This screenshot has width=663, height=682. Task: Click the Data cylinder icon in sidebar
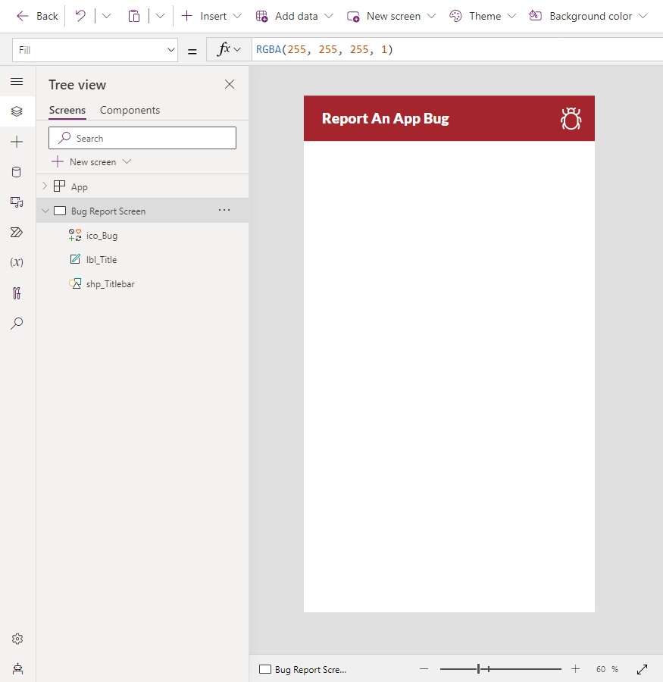coord(17,172)
